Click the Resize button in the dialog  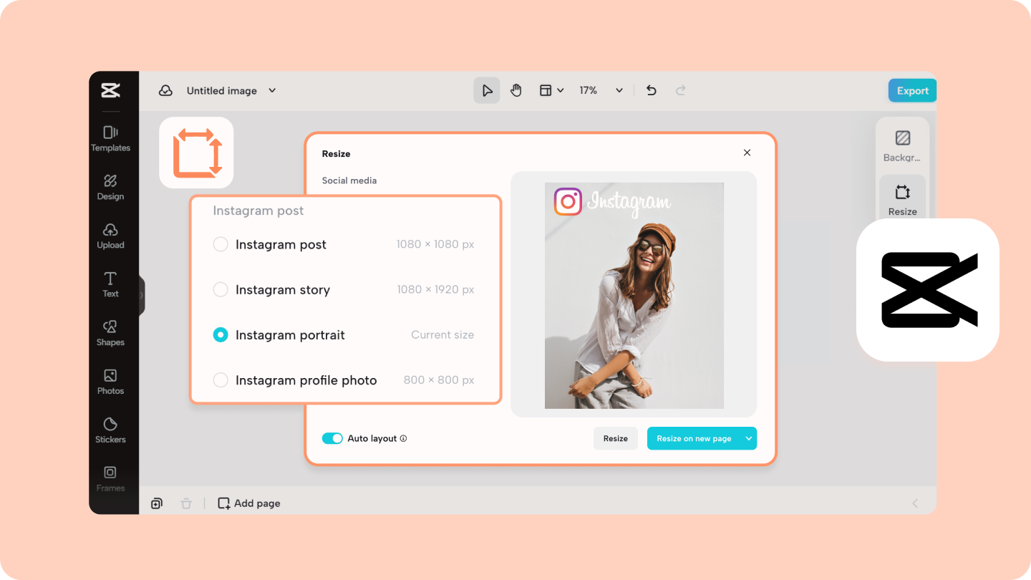click(615, 438)
